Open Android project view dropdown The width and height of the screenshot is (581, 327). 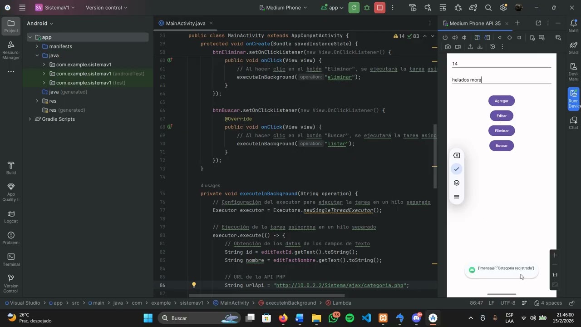pos(40,23)
